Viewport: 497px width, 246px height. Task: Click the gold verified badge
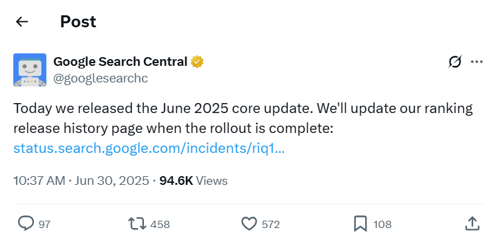pos(197,62)
